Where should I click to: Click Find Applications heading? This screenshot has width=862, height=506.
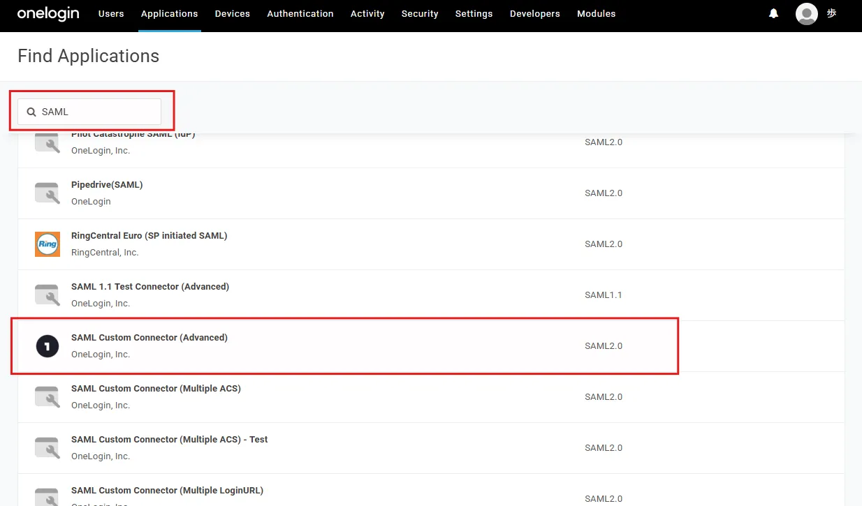pos(89,56)
